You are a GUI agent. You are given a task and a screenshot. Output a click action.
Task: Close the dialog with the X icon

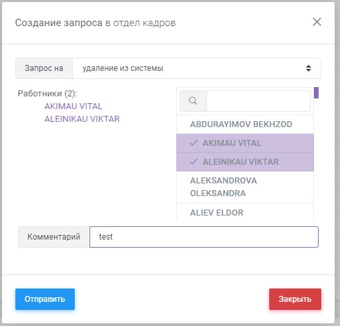[317, 22]
